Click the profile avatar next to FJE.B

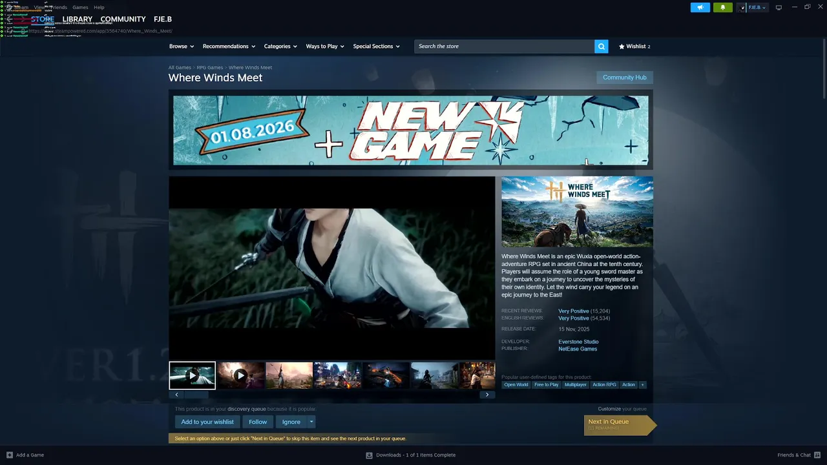742,8
